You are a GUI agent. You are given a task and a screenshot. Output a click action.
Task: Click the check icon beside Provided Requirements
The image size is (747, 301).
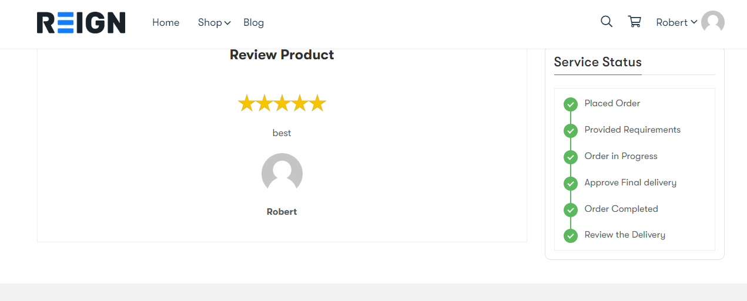pyautogui.click(x=571, y=131)
